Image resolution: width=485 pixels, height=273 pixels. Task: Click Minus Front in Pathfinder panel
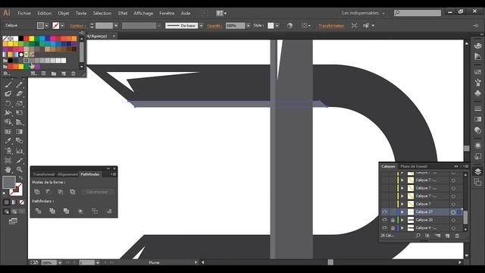point(48,192)
